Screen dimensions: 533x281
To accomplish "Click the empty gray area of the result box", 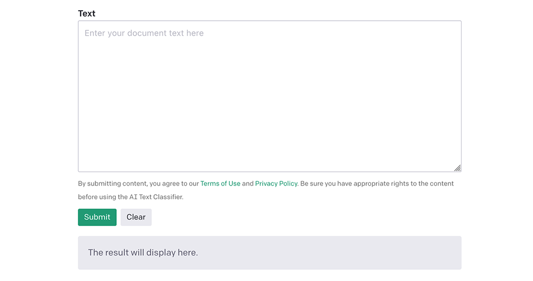I will point(330,253).
